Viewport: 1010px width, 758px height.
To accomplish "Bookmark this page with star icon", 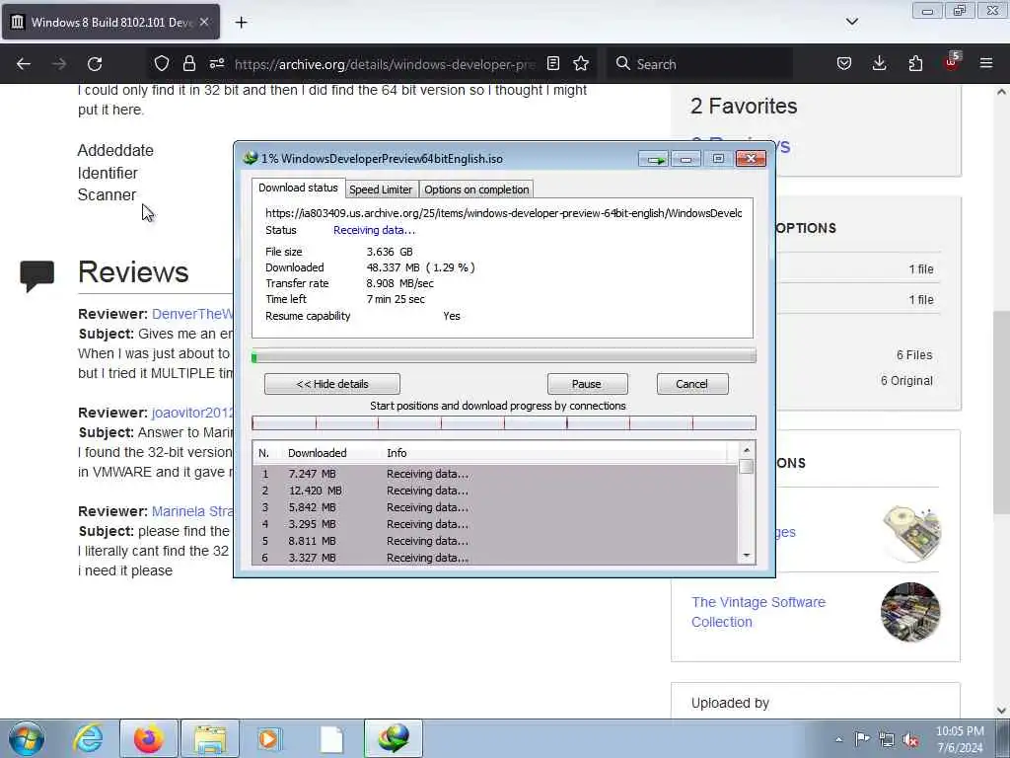I will pos(581,63).
